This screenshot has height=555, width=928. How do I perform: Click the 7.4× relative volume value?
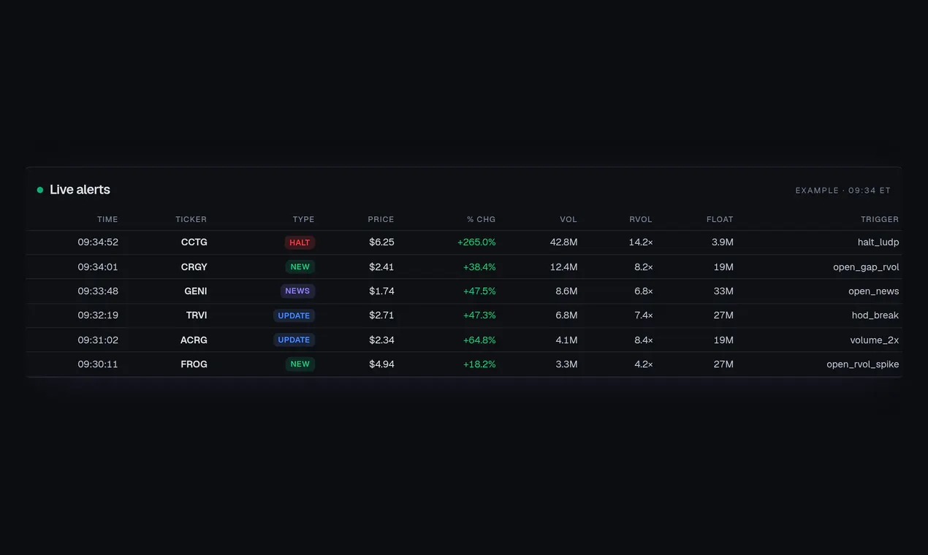[644, 315]
